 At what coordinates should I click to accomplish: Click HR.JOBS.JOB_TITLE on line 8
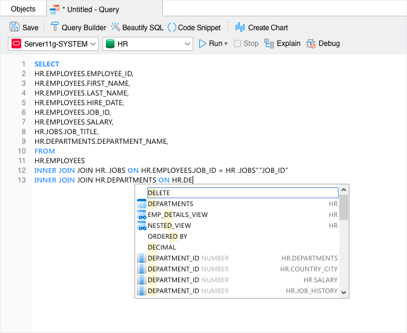[66, 132]
